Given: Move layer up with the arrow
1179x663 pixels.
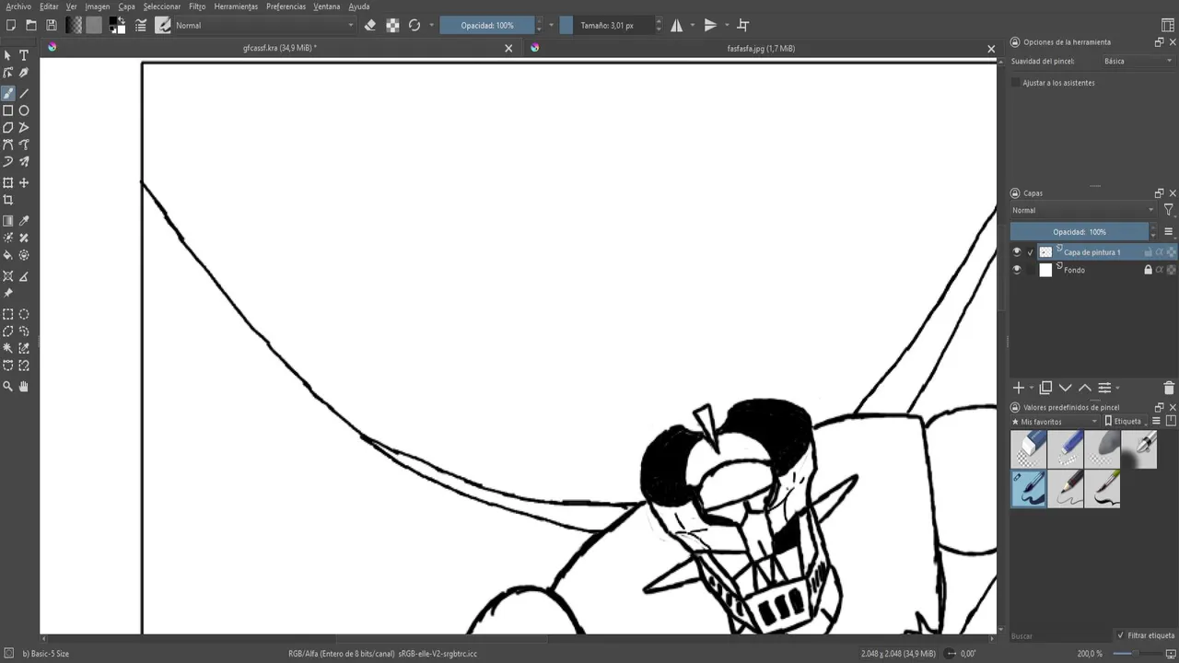Looking at the screenshot, I should [x=1085, y=388].
